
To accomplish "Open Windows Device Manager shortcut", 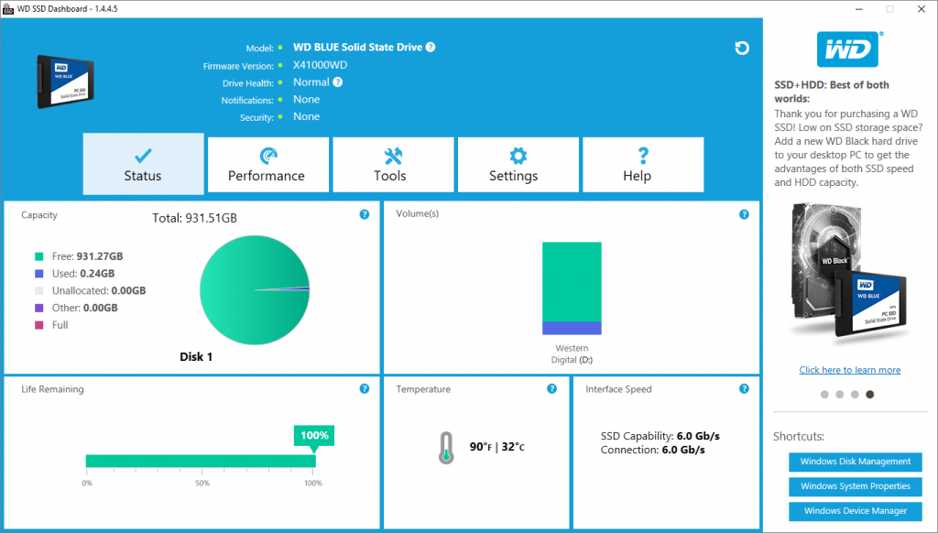I will (855, 511).
